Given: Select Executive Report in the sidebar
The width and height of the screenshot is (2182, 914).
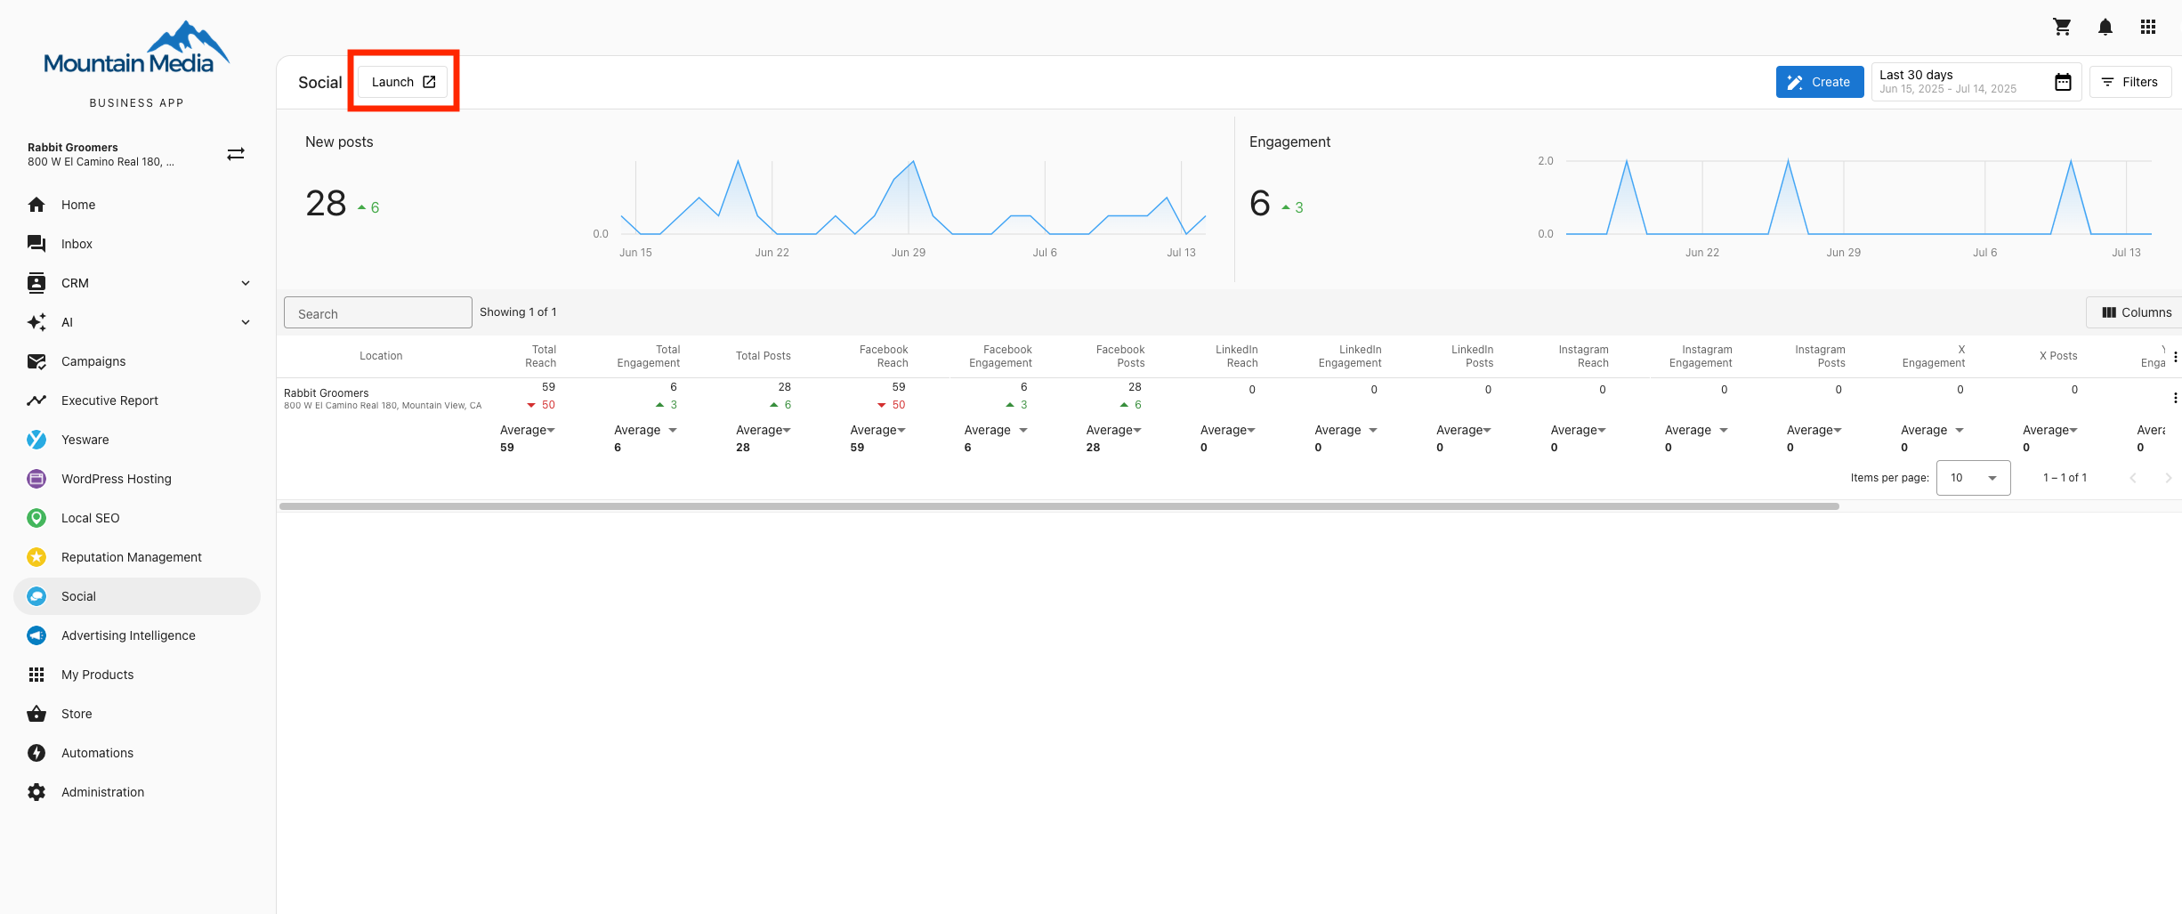Looking at the screenshot, I should [109, 400].
